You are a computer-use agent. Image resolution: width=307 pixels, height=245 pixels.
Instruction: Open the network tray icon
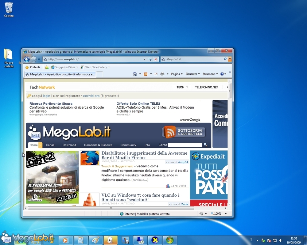(275, 240)
